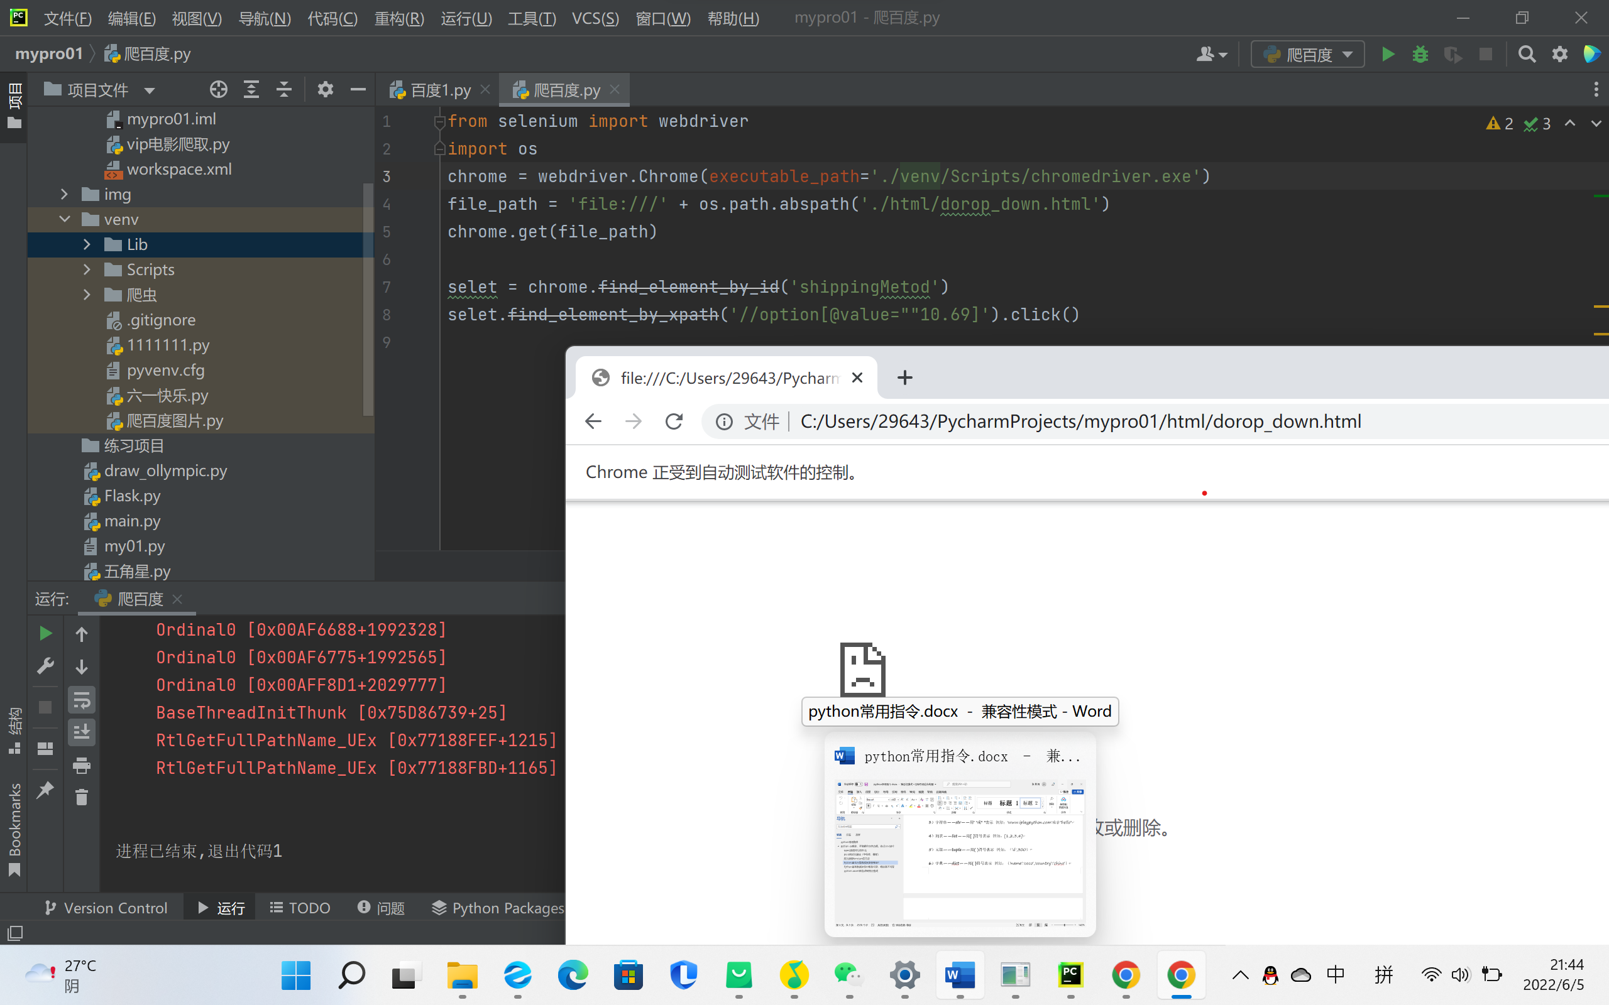Collapse the venv folder

point(65,219)
